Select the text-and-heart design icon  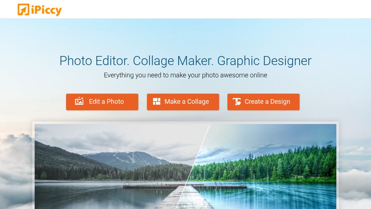coord(237,101)
